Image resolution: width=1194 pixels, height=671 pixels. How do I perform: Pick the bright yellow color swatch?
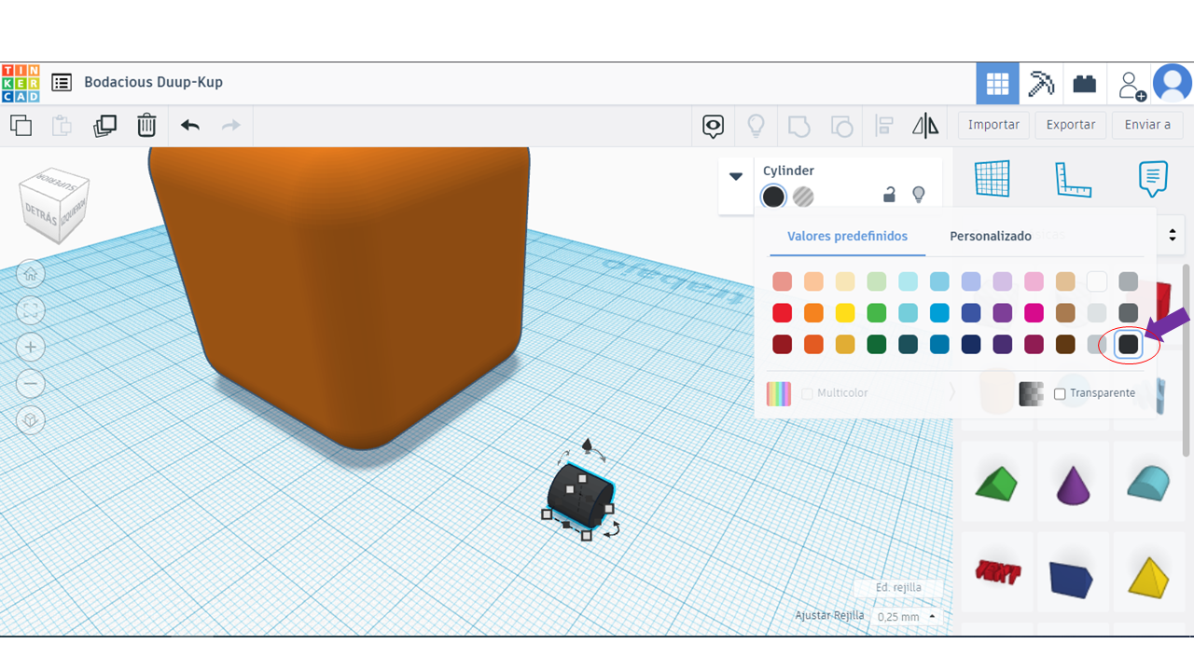pos(845,313)
